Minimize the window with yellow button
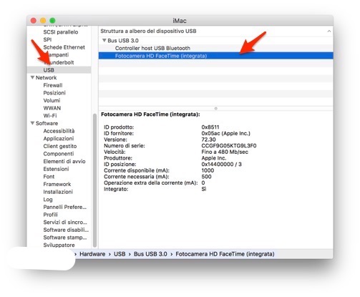The height and width of the screenshot is (297, 360). pyautogui.click(x=43, y=21)
